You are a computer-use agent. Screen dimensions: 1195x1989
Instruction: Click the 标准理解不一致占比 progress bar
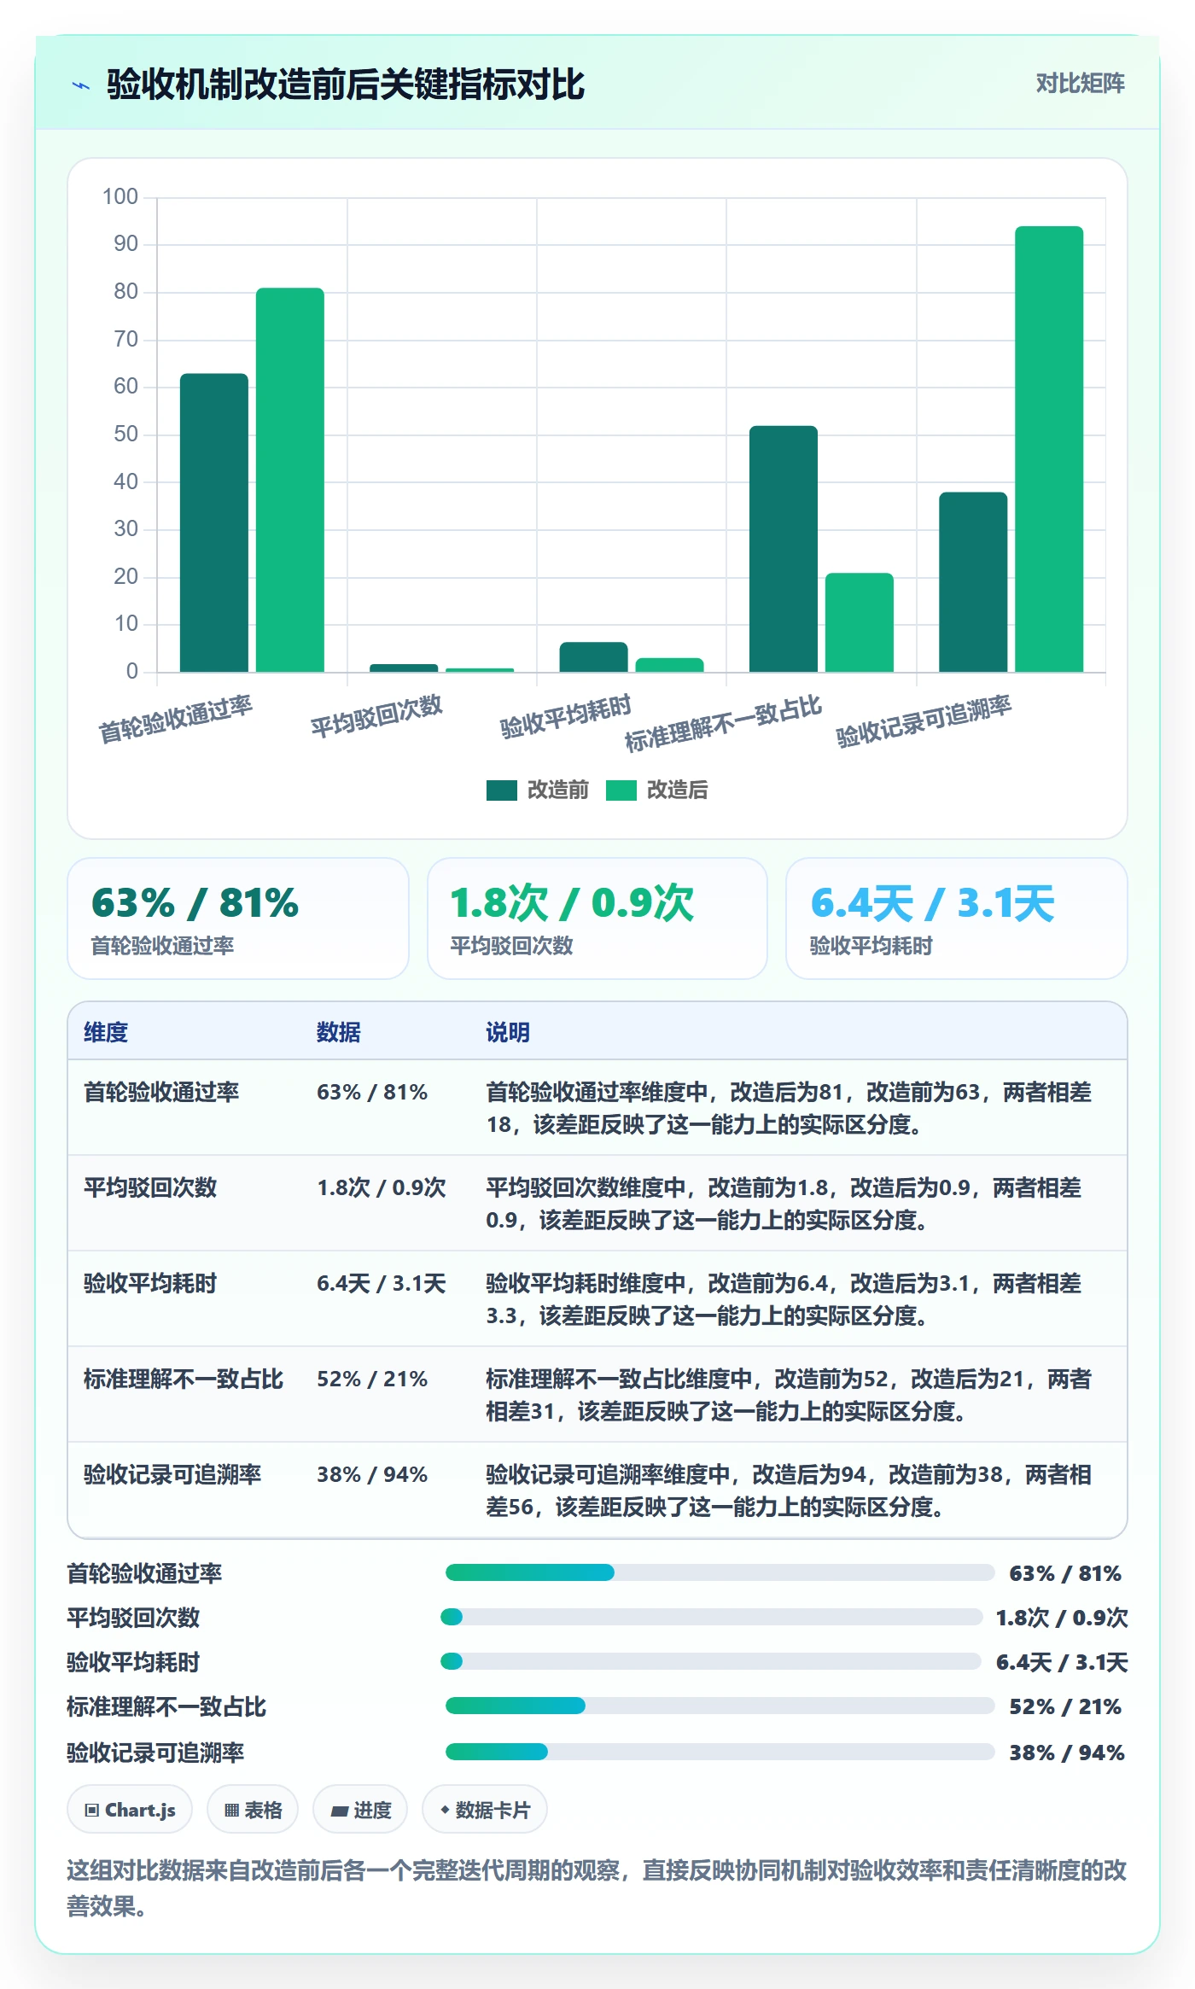[x=720, y=1706]
